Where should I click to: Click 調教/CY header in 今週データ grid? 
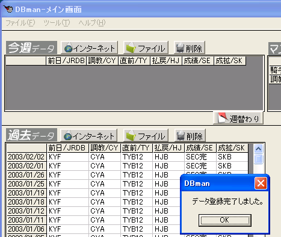pyautogui.click(x=102, y=61)
